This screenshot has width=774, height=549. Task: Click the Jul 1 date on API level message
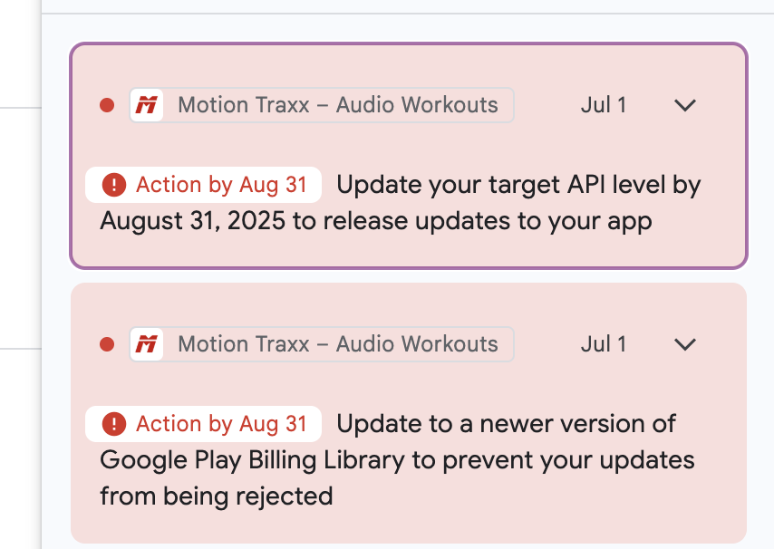pos(603,105)
